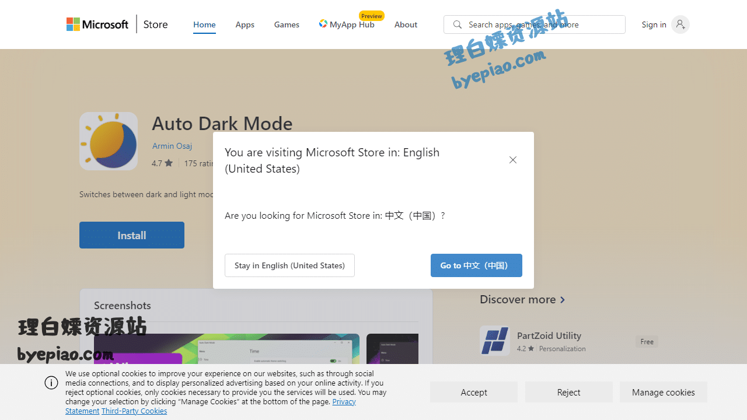747x420 pixels.
Task: Open the MyApp Hub tab
Action: tap(347, 24)
